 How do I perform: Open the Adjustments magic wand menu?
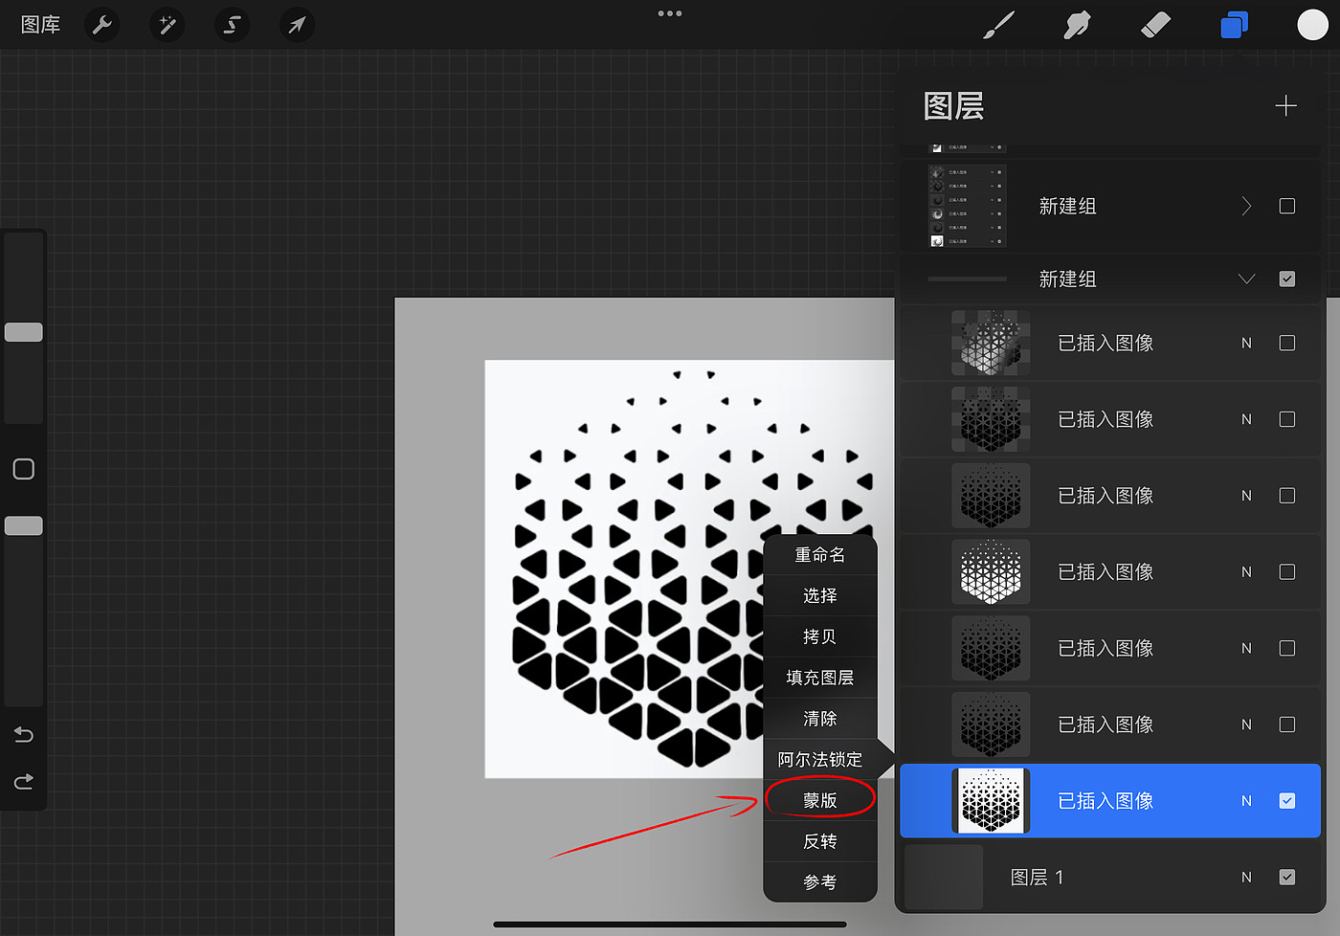167,25
